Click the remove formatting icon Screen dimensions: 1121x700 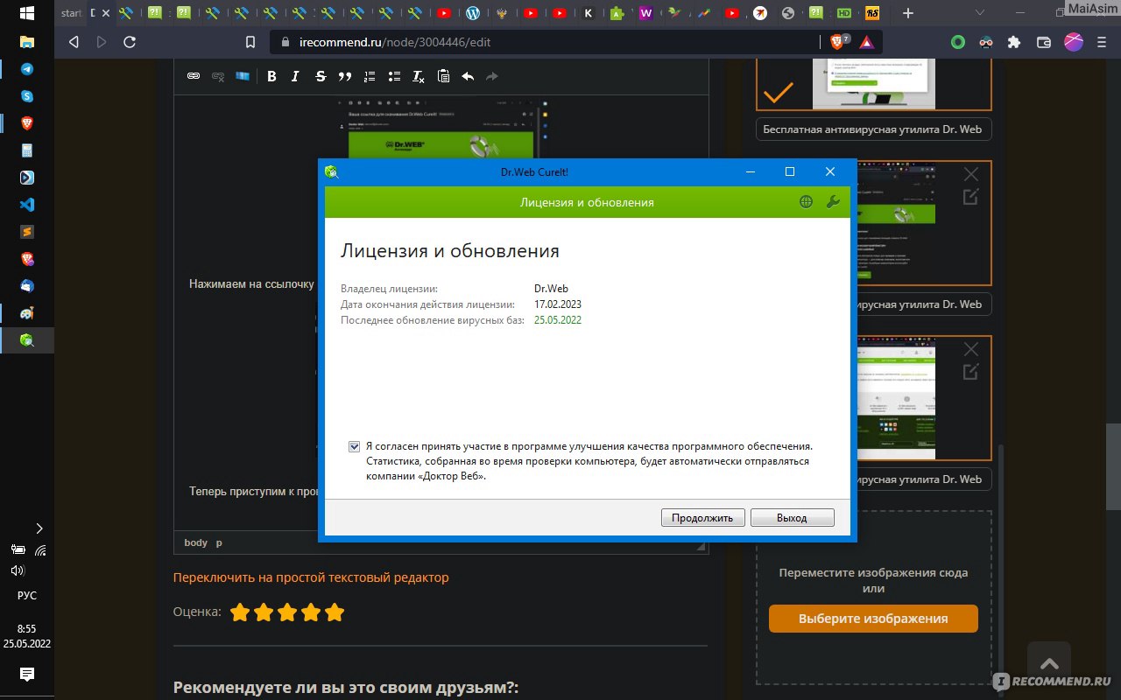[419, 77]
